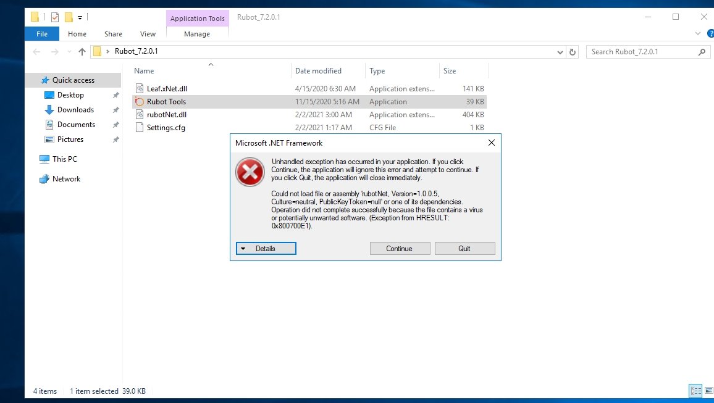Open the Customize Quick Access Toolbar dropdown
714x403 pixels.
[80, 17]
